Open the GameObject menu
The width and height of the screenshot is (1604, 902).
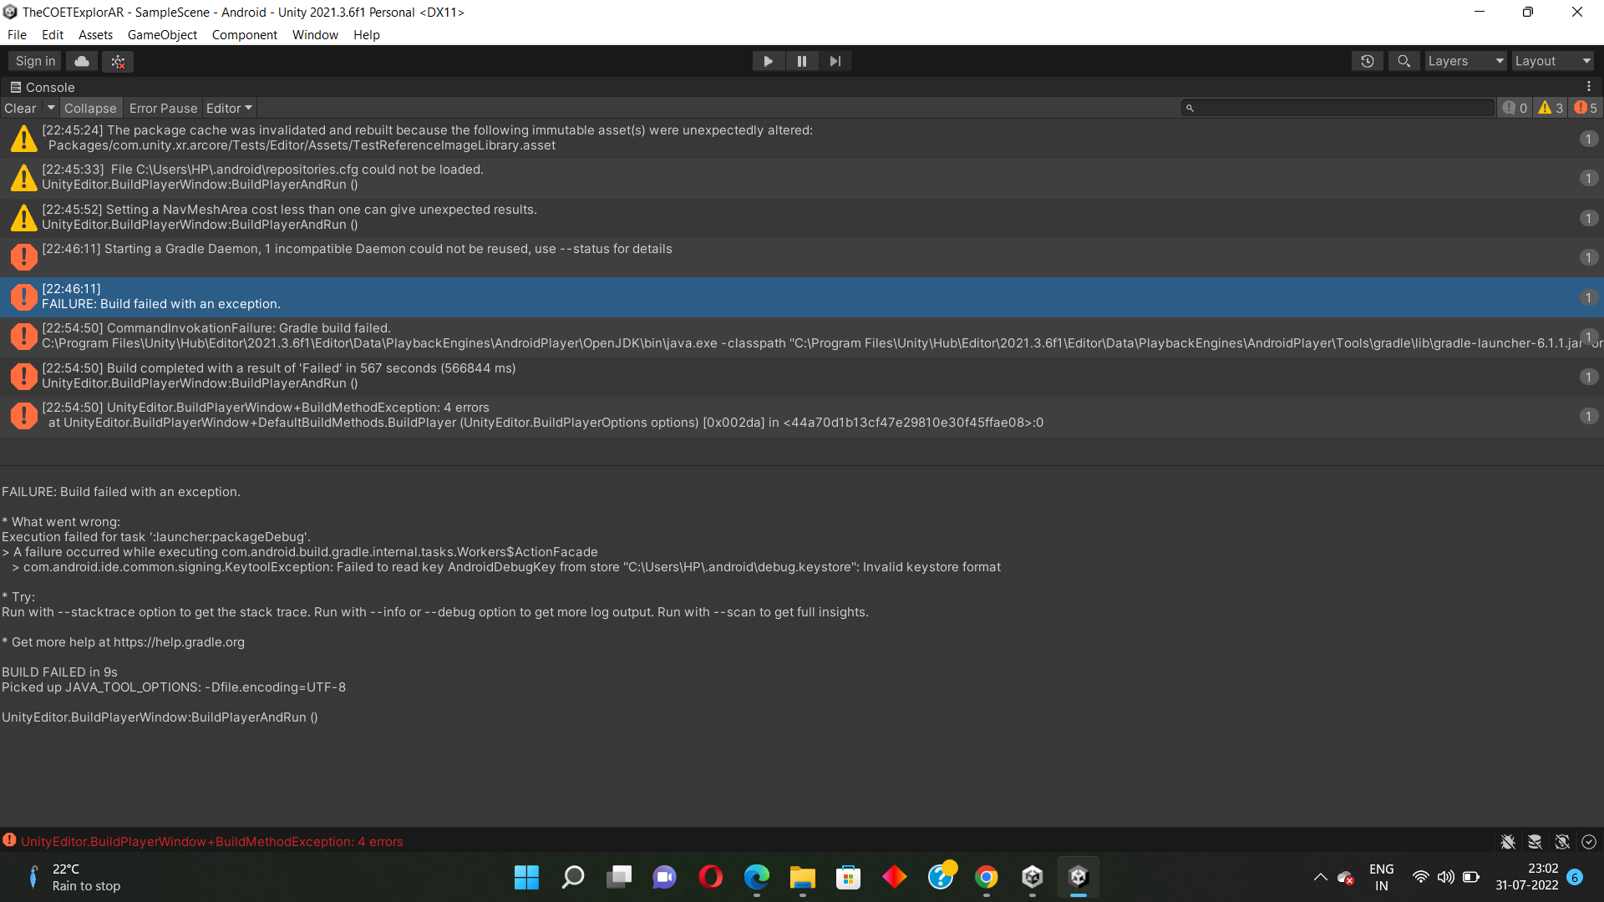(162, 34)
